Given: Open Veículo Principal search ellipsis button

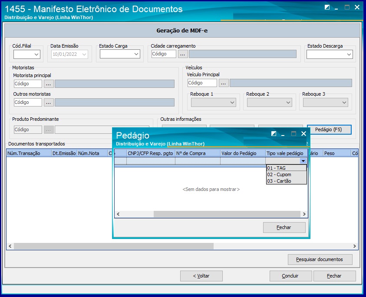Looking at the screenshot, I should 224,83.
